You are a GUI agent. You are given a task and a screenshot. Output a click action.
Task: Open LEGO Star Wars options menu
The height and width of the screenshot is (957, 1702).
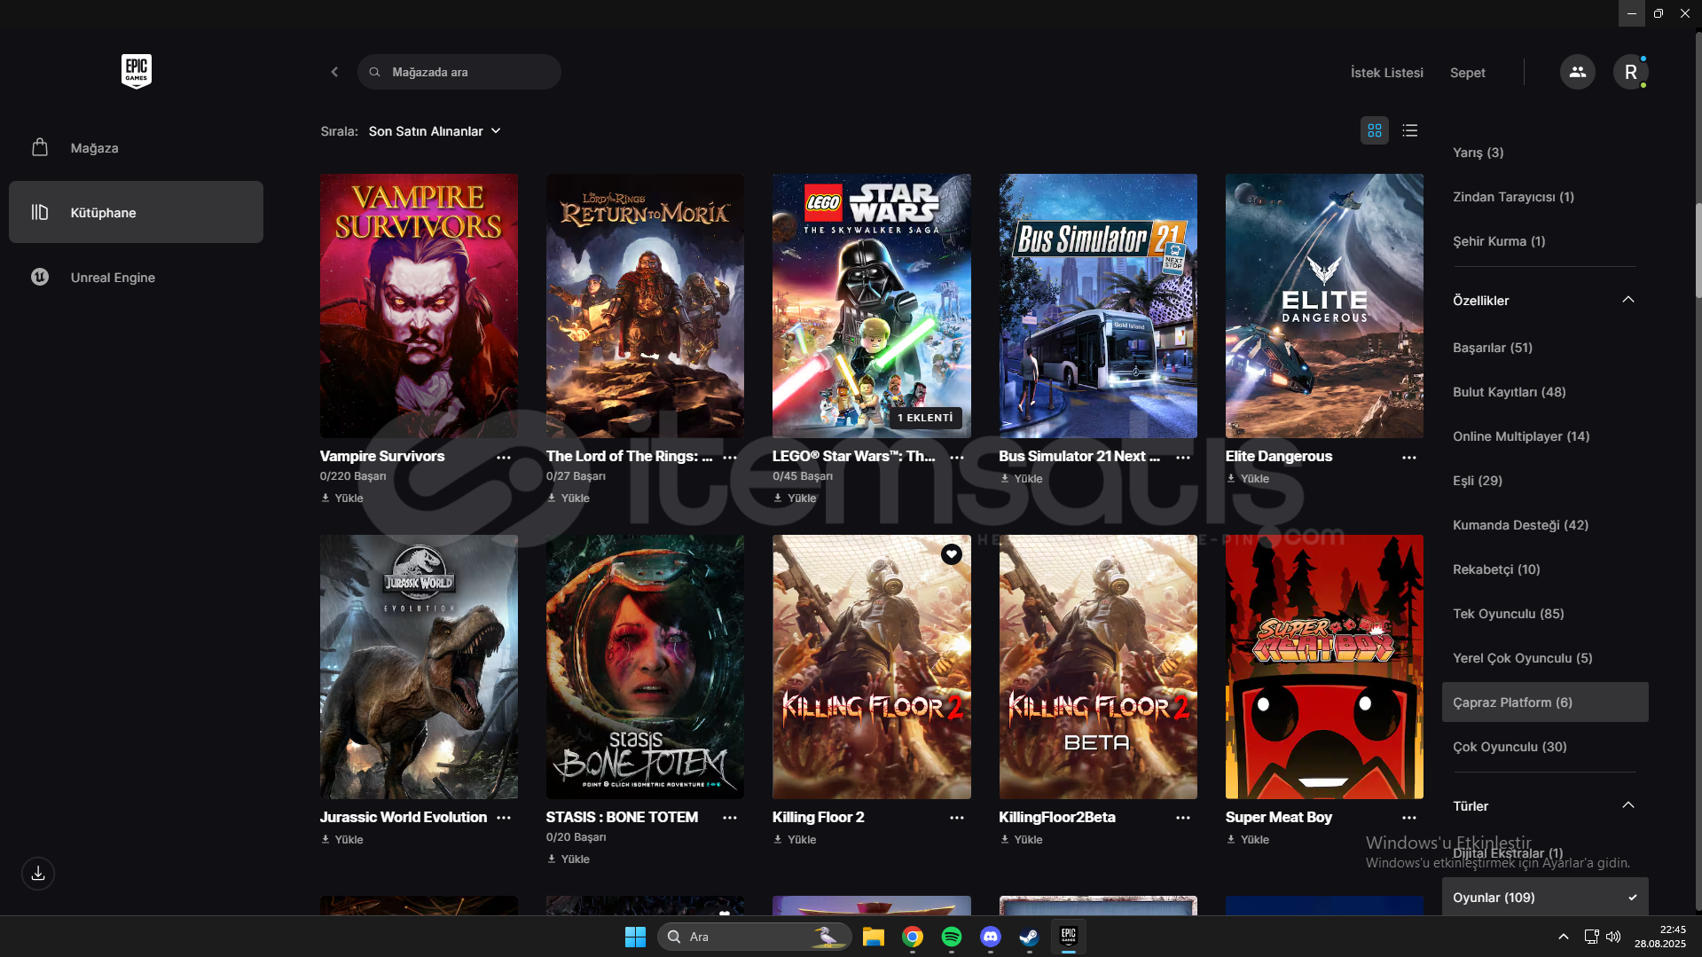tap(957, 457)
